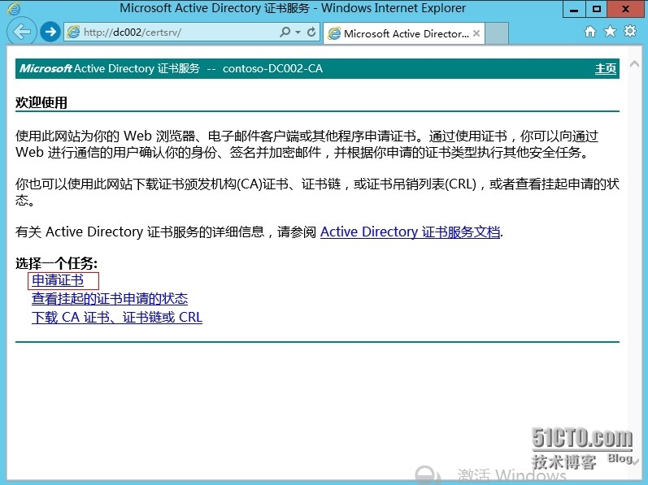
Task: Open Favorites star icon
Action: pos(610,32)
